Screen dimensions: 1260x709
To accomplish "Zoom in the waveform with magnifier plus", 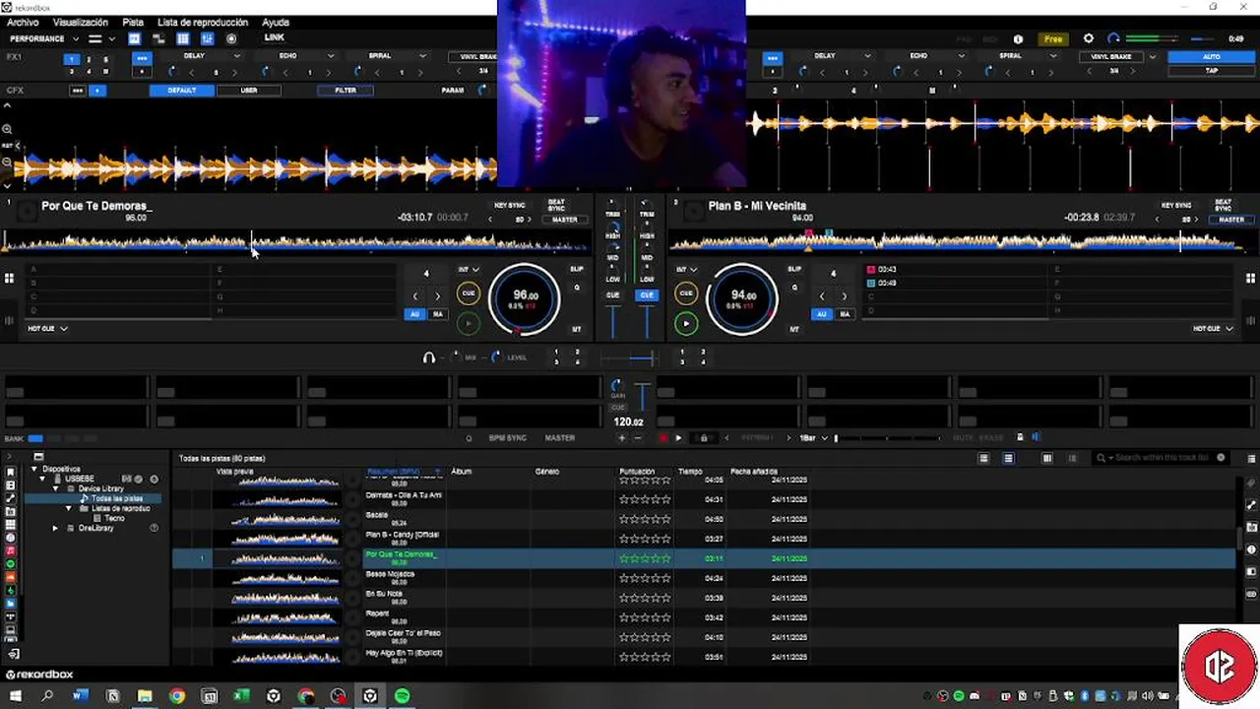I will [x=7, y=129].
